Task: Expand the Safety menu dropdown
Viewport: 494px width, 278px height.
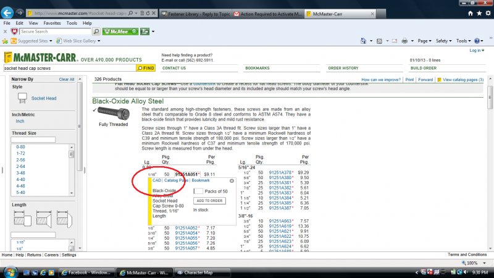Action: click(443, 41)
